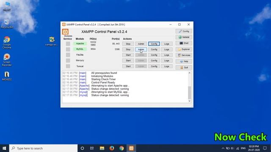Screen dimensions: 271x152
Task: View the Tomcat Logs menu
Action: click(166, 66)
